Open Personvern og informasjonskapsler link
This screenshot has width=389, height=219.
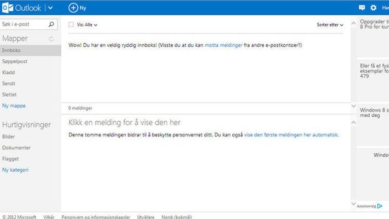[96, 217]
